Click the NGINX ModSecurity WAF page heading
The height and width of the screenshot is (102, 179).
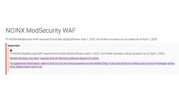tap(41, 30)
